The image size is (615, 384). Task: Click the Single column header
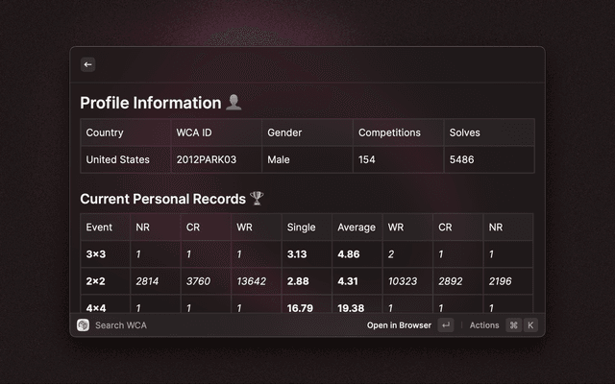301,228
